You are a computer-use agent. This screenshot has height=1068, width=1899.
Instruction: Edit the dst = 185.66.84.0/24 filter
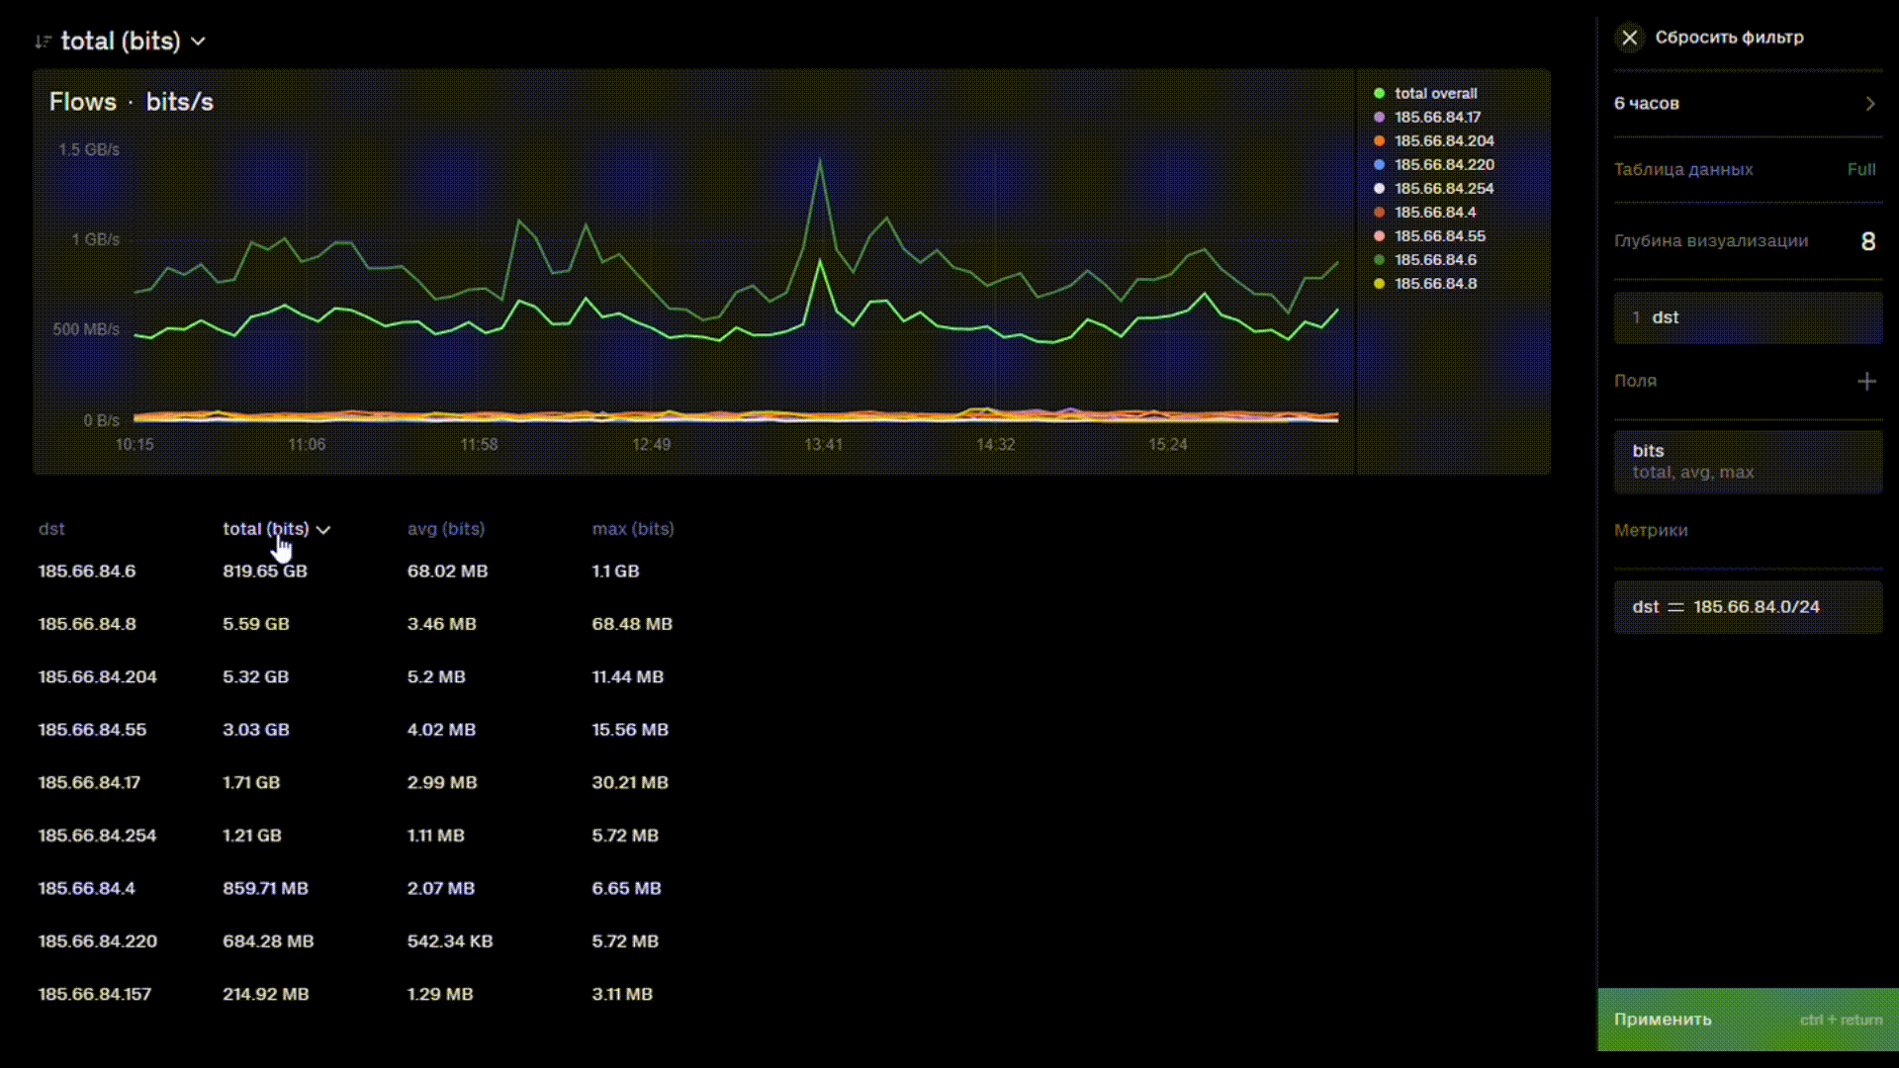pyautogui.click(x=1748, y=607)
